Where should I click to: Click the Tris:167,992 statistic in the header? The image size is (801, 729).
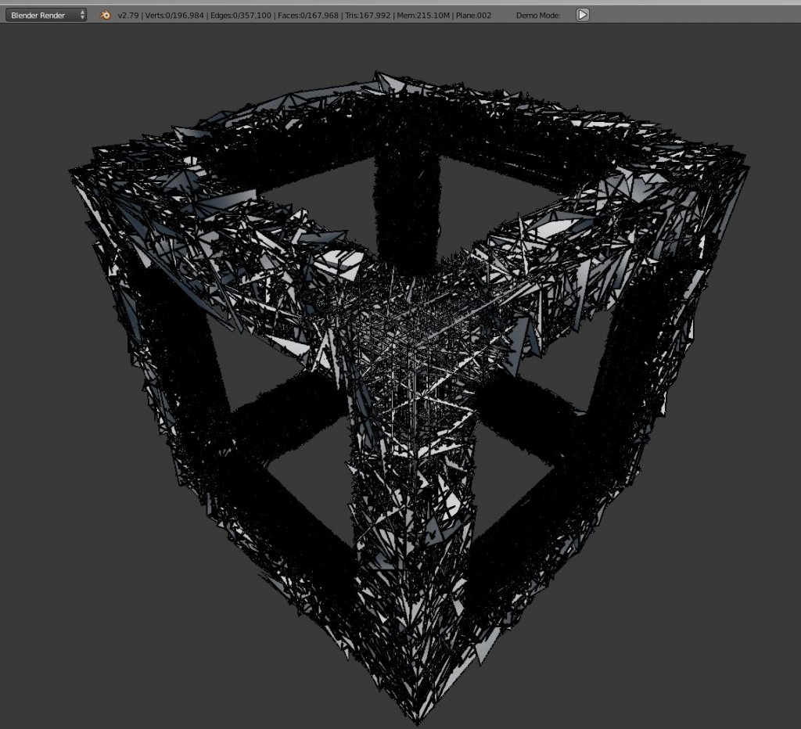click(x=368, y=14)
